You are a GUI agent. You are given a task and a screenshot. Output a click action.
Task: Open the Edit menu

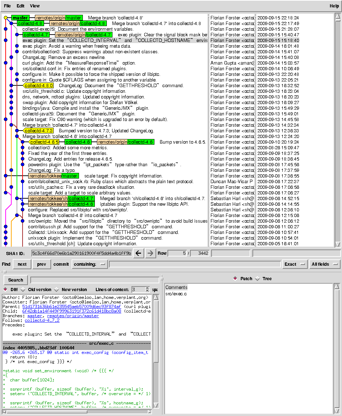click(x=20, y=6)
